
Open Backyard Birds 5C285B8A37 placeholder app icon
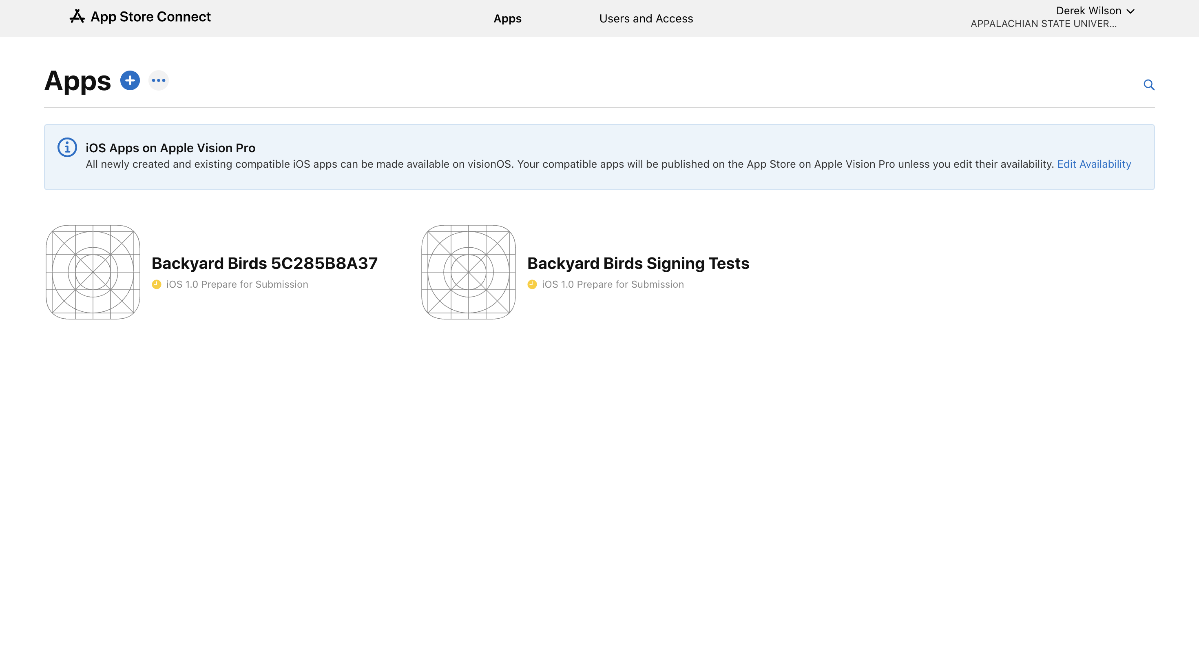[x=93, y=272]
